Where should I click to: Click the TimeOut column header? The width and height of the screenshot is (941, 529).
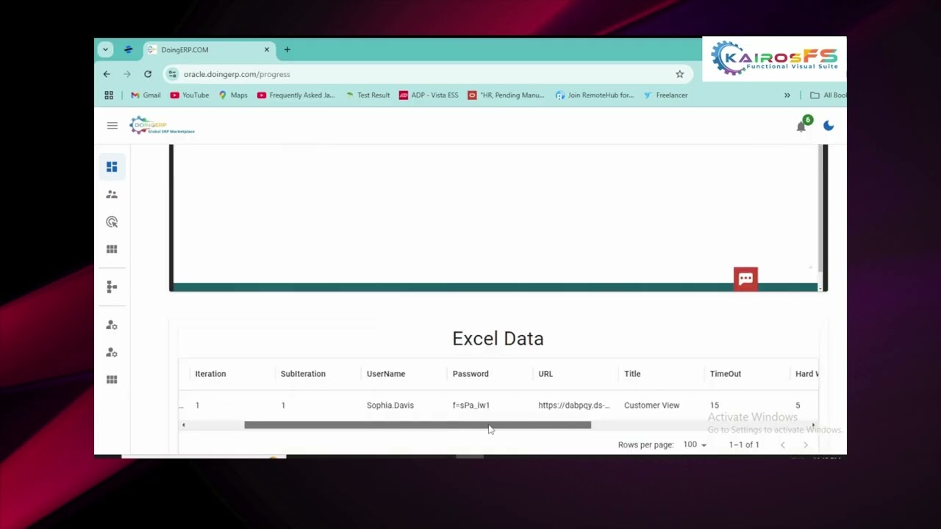click(x=726, y=374)
